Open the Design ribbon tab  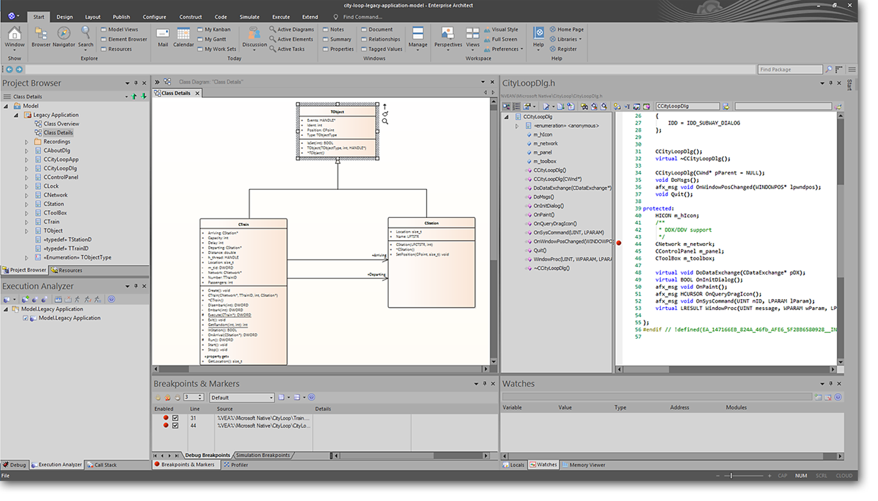(64, 17)
